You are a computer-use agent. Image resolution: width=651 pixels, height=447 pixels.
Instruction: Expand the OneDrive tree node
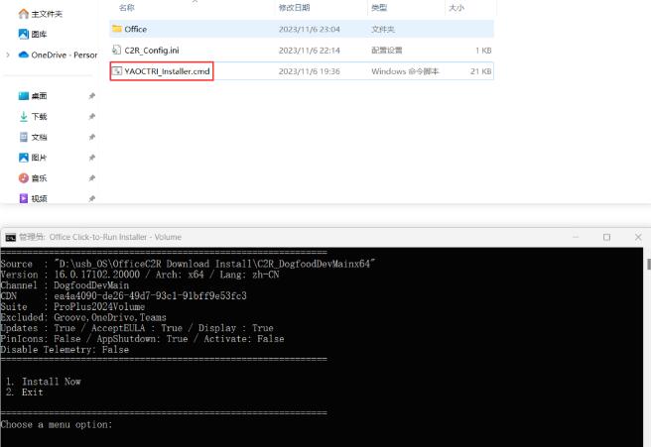8,55
